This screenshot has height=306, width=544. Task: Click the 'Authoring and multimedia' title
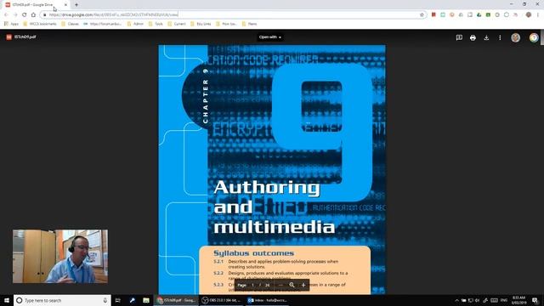(x=274, y=207)
